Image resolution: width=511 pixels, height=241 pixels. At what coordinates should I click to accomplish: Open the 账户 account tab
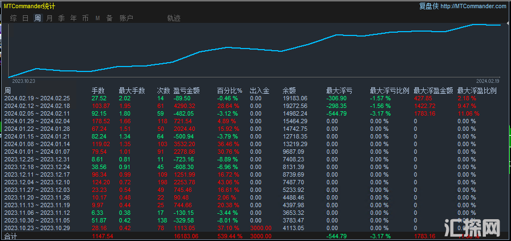tap(126, 18)
